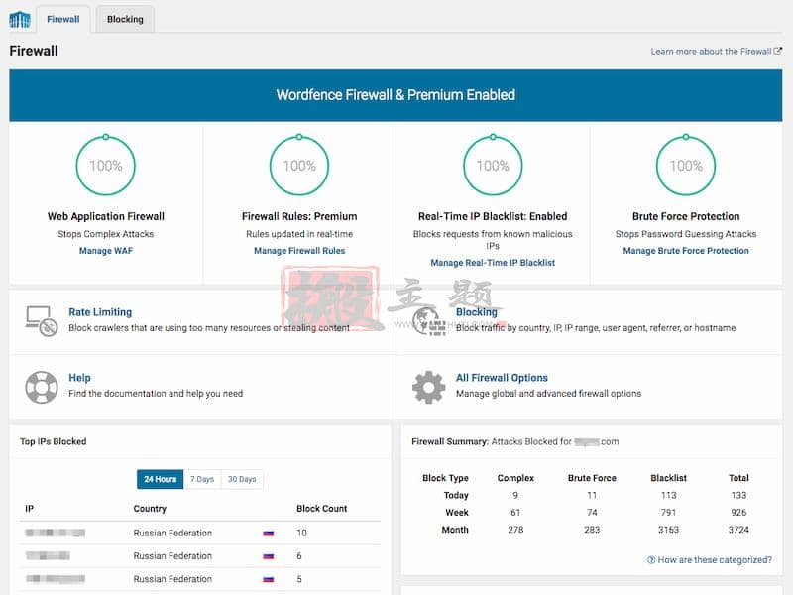Click Russian Federation in the count 6 row
793x595 pixels.
tap(172, 556)
